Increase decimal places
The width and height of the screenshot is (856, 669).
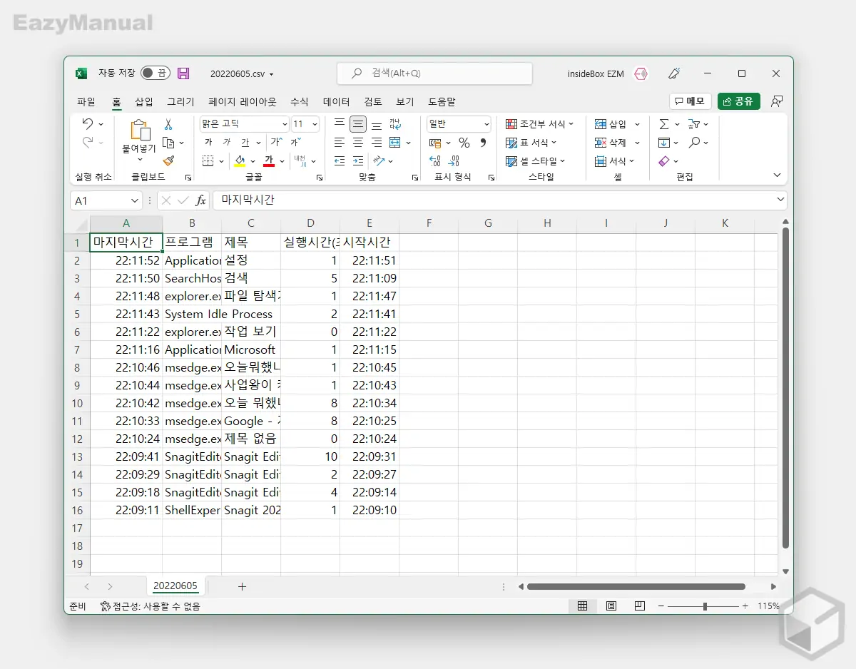click(x=435, y=161)
